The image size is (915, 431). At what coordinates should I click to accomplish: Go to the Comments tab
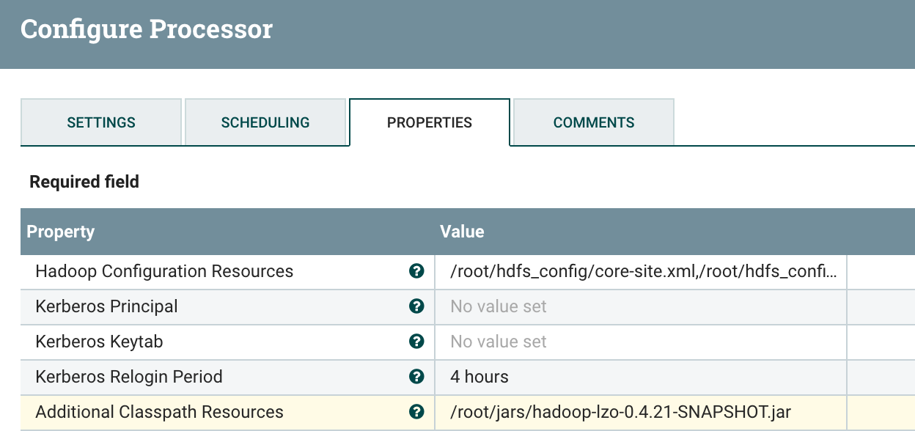click(x=594, y=122)
